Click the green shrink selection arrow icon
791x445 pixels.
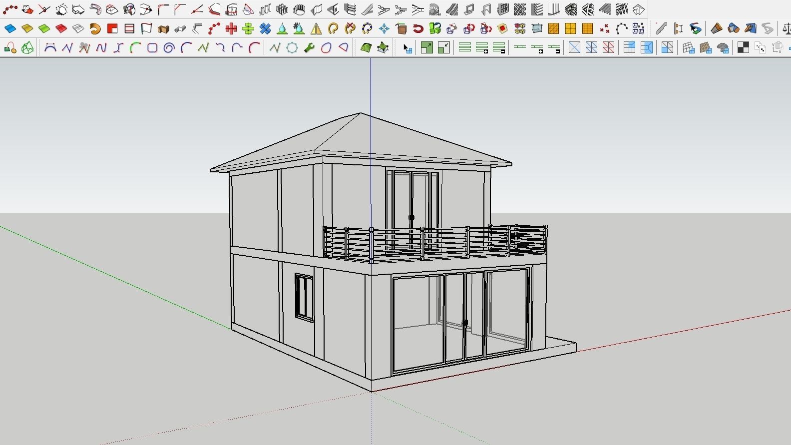coord(444,48)
